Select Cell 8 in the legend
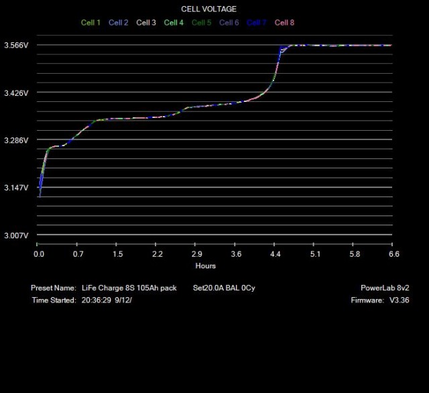The image size is (429, 393). pyautogui.click(x=284, y=23)
